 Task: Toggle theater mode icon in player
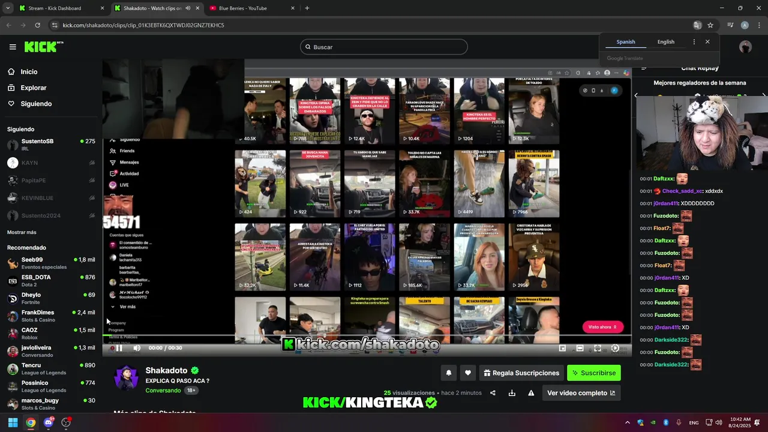(x=580, y=348)
